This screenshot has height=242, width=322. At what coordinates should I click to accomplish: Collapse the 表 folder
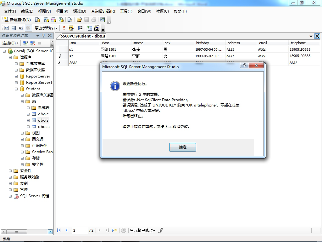pos(22,102)
